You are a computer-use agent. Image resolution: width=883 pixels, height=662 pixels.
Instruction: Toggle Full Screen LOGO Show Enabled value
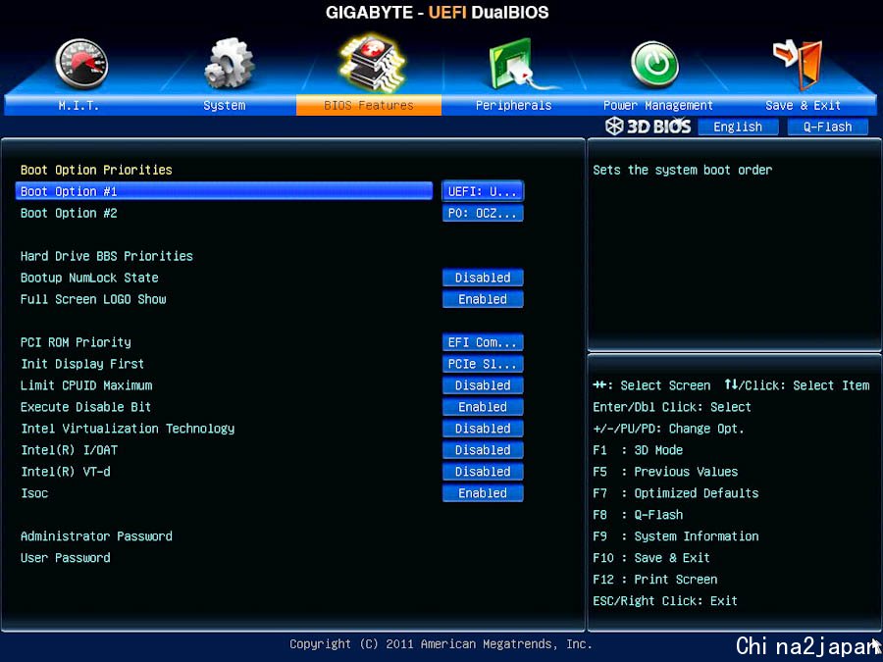(x=483, y=299)
